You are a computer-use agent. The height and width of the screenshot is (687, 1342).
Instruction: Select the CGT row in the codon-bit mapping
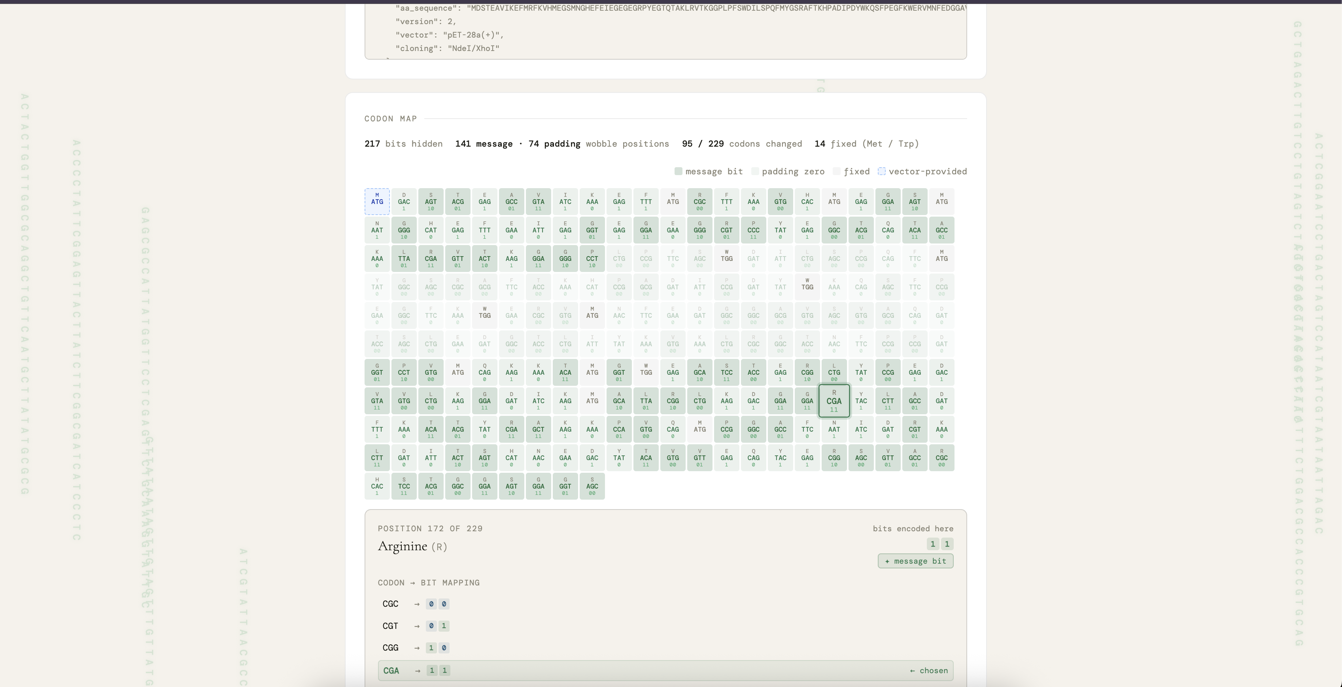665,626
